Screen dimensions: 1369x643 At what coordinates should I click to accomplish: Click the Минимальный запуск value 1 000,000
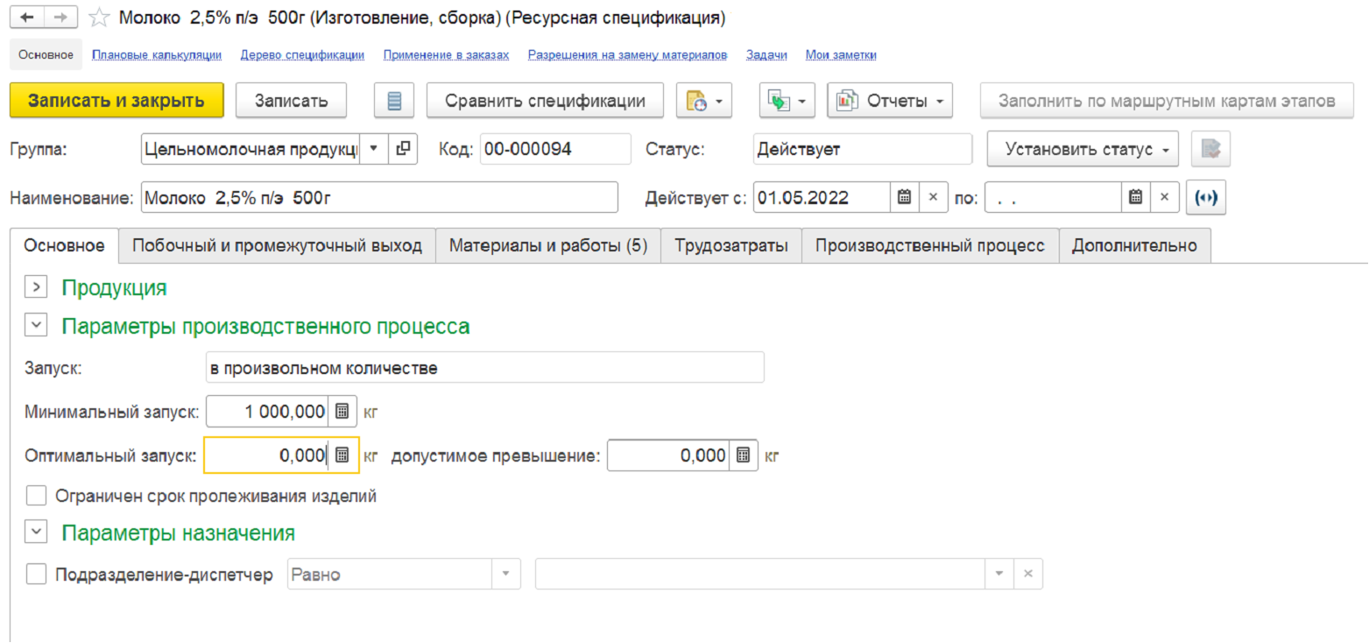click(x=266, y=410)
